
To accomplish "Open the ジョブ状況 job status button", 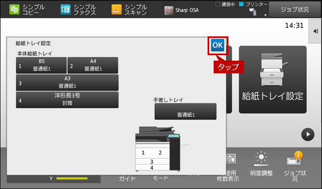I will [295, 10].
